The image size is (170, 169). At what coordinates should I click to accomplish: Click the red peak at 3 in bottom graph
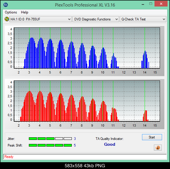click(29, 106)
